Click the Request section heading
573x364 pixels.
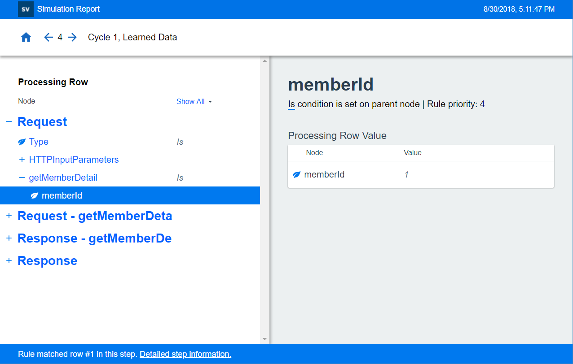tap(42, 122)
